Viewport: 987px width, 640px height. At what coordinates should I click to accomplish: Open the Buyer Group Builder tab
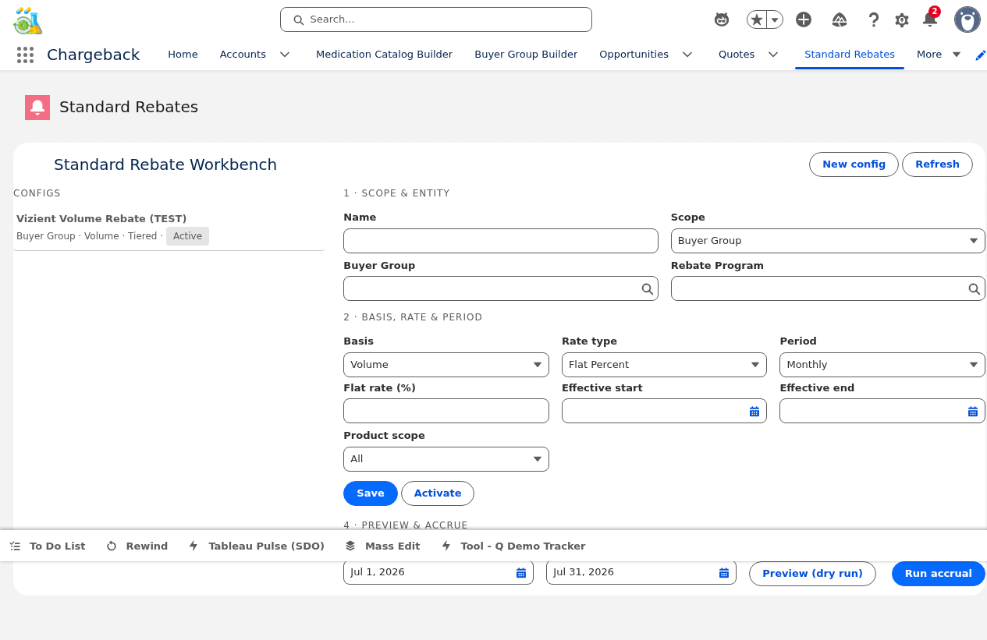[526, 55]
